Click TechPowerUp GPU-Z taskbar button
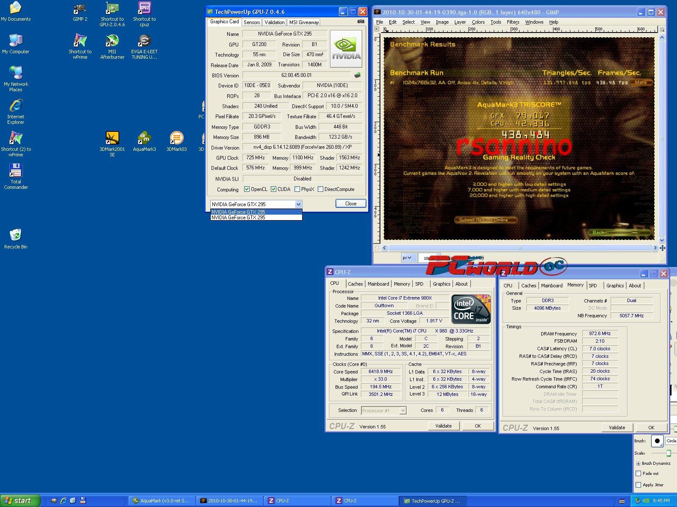 pyautogui.click(x=432, y=501)
